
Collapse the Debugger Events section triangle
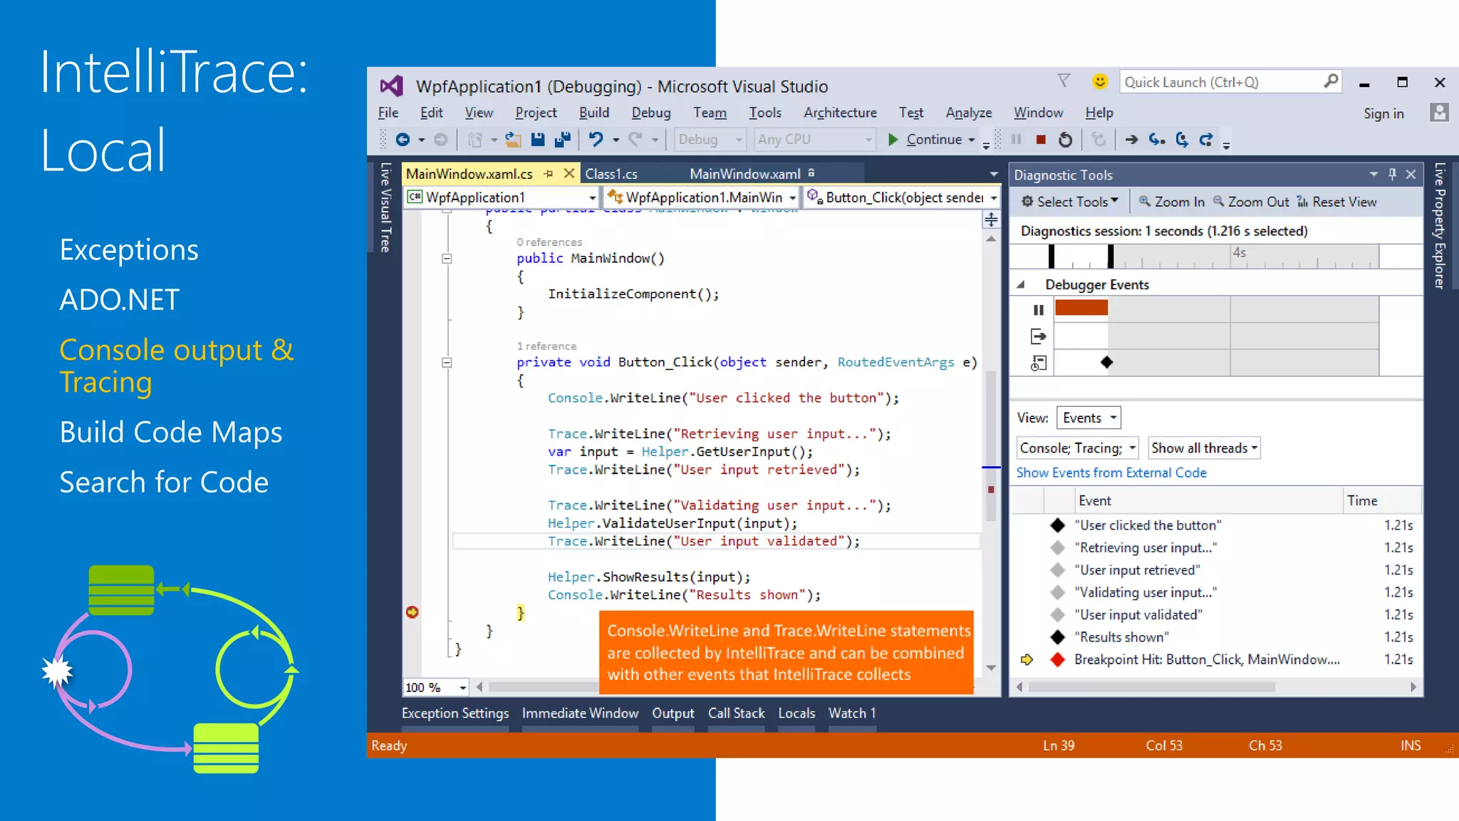click(1021, 284)
